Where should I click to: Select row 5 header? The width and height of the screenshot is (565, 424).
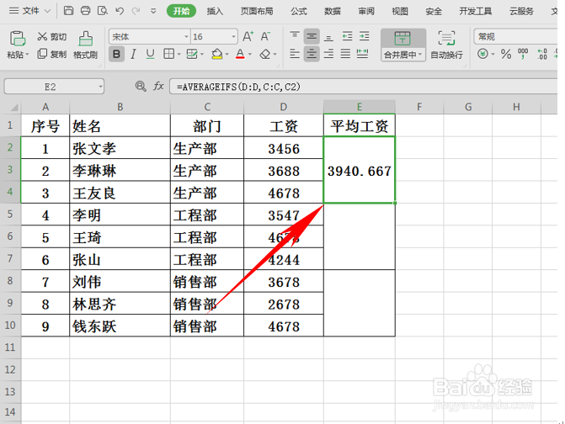point(10,215)
